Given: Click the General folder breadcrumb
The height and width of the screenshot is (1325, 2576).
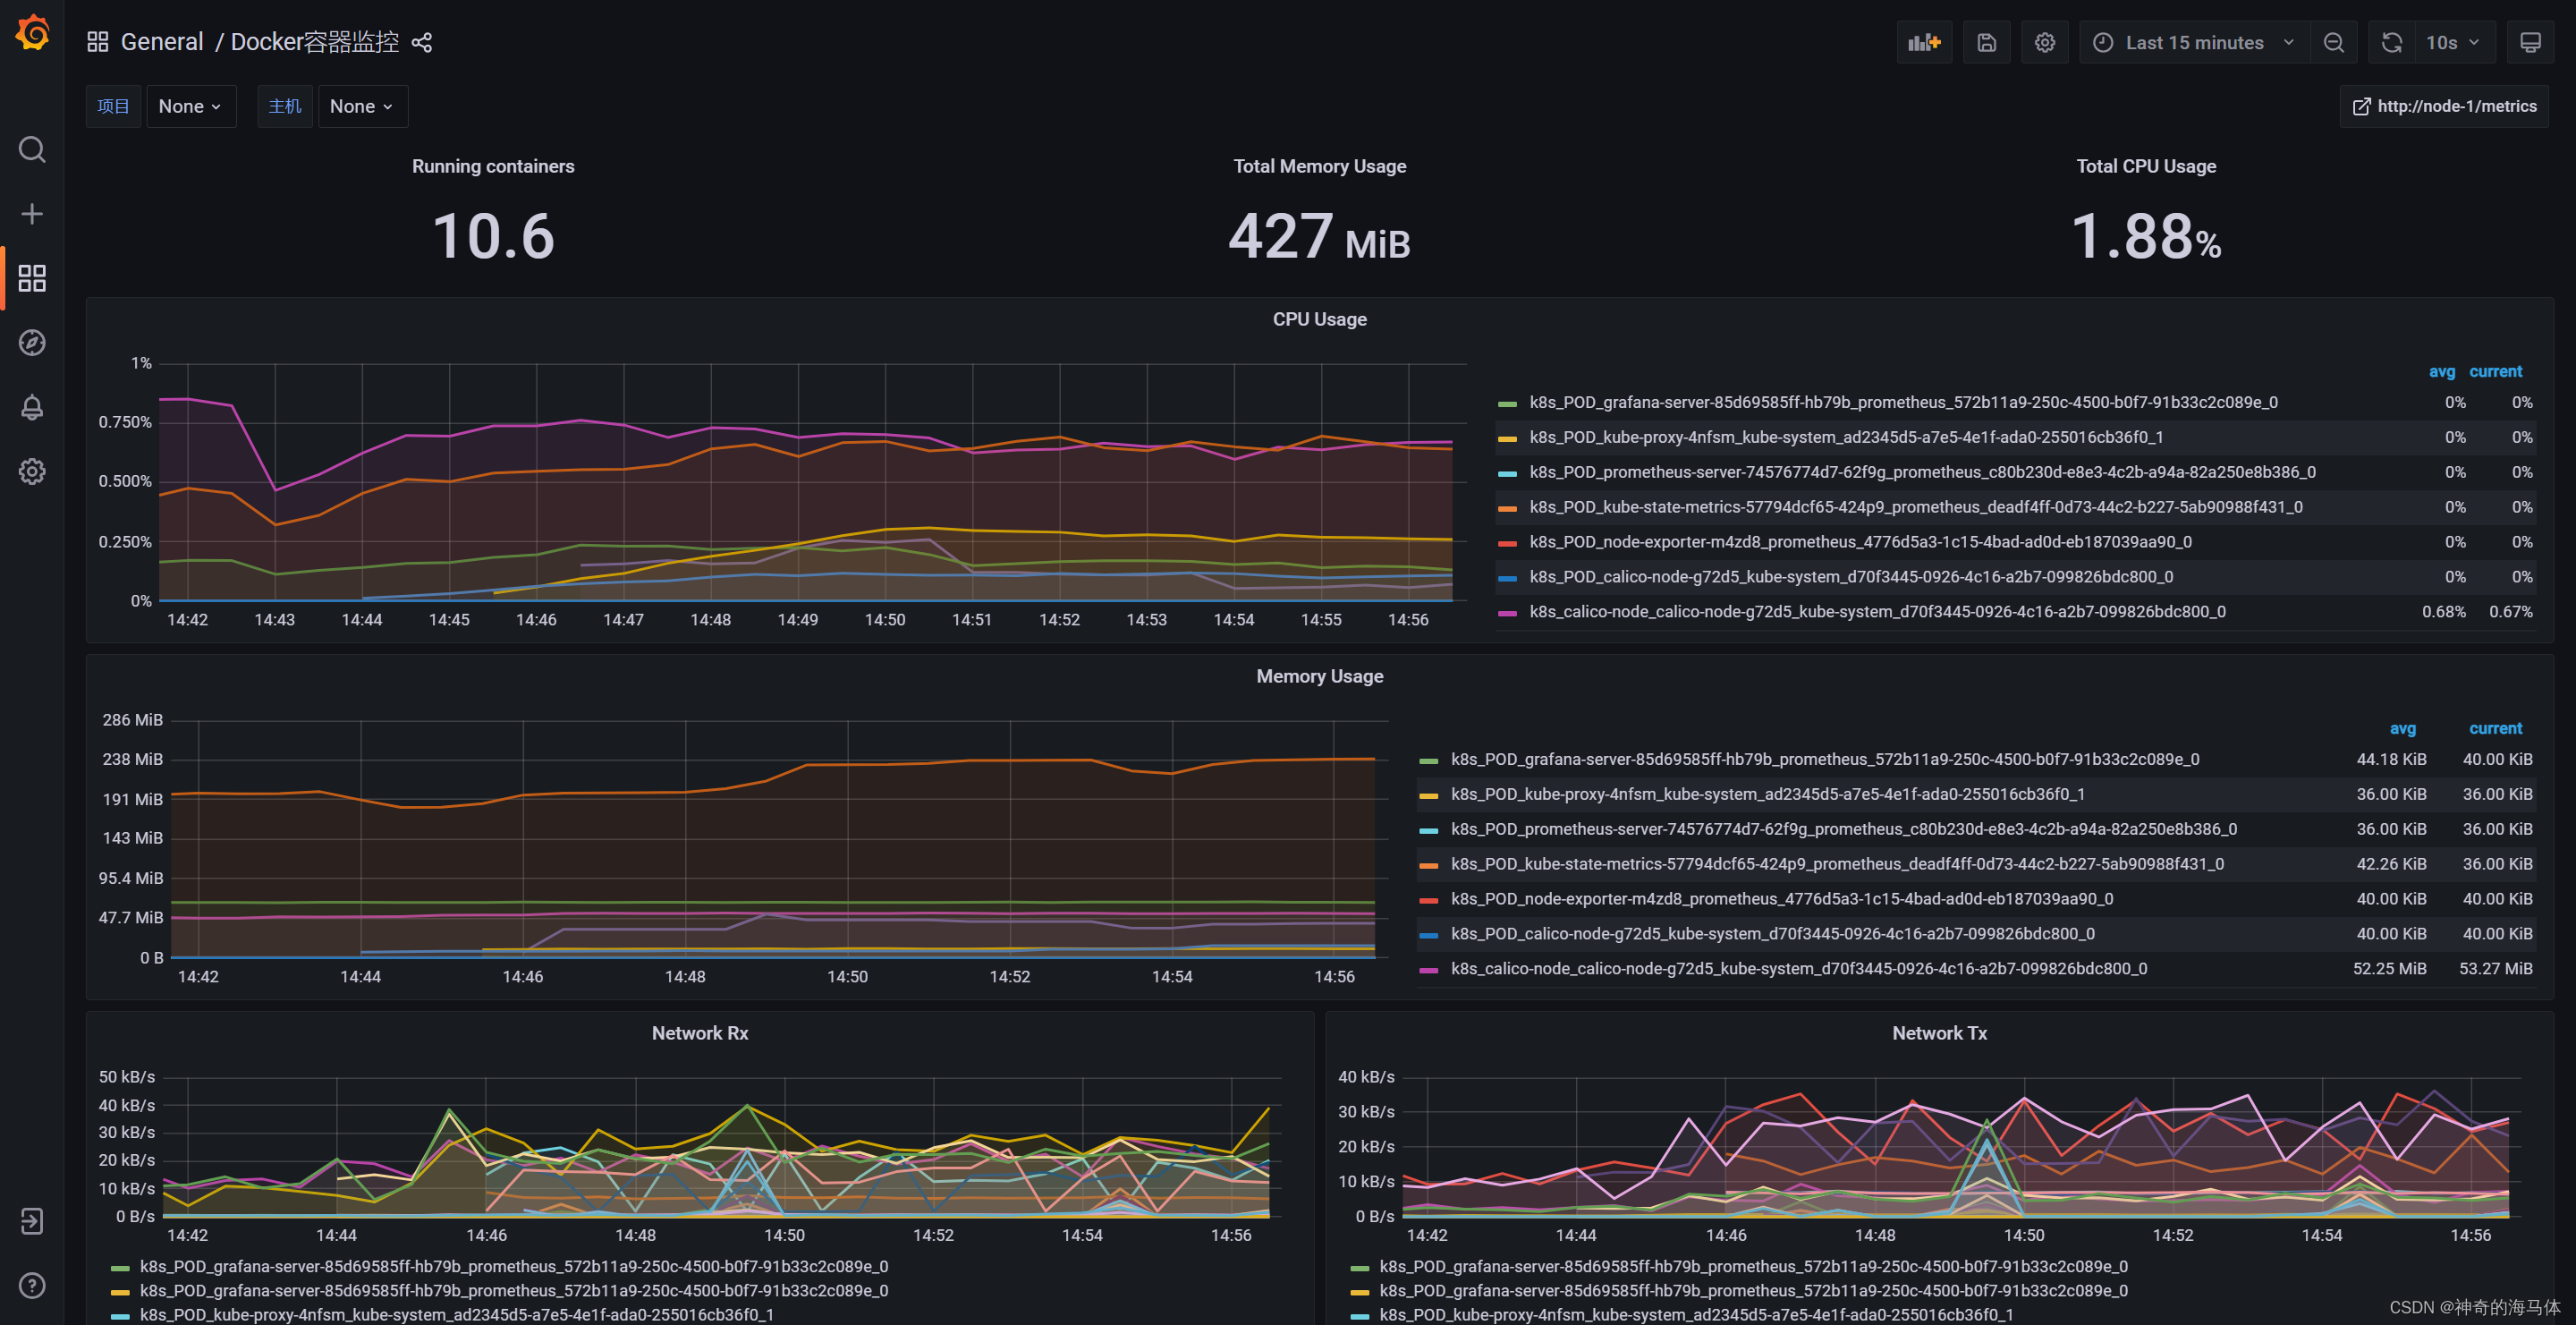Looking at the screenshot, I should coord(162,42).
